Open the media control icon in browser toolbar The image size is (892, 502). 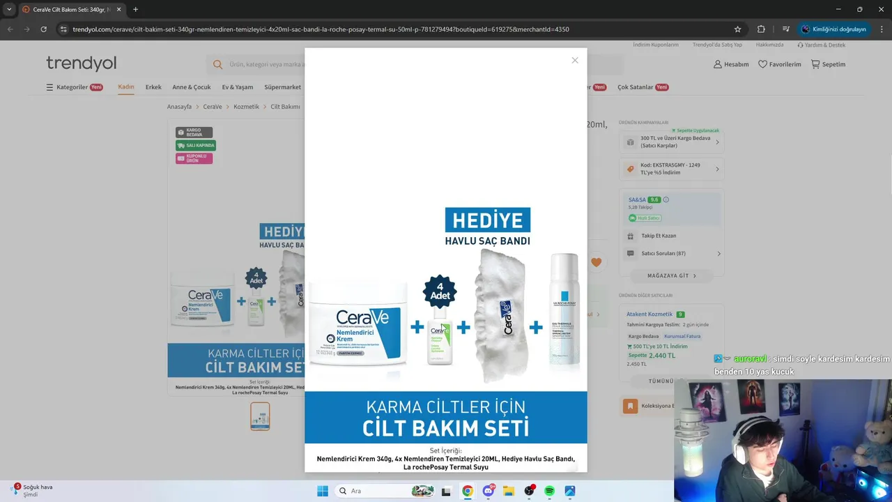pos(786,29)
